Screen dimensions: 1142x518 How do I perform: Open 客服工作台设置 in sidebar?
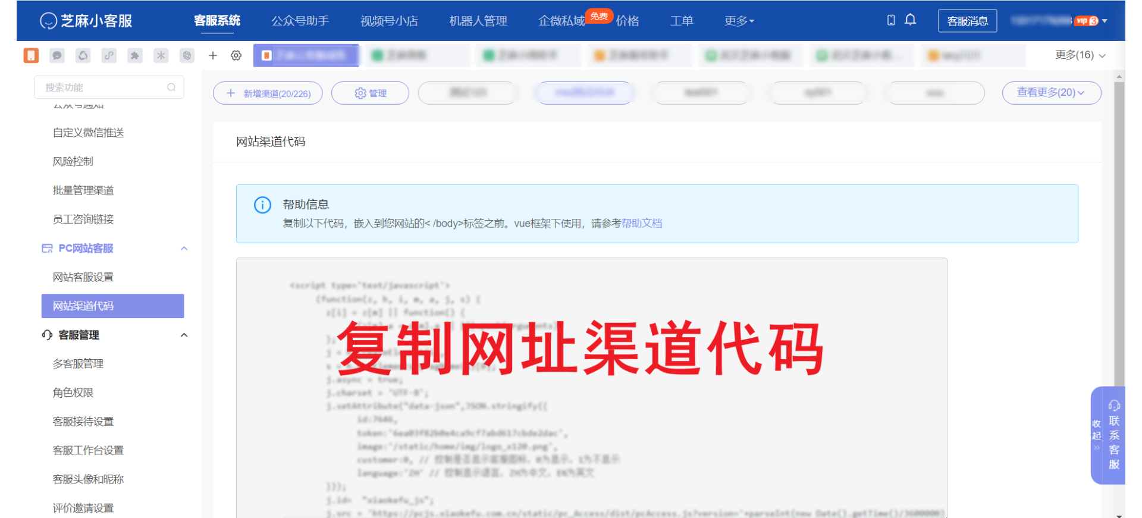(x=88, y=450)
